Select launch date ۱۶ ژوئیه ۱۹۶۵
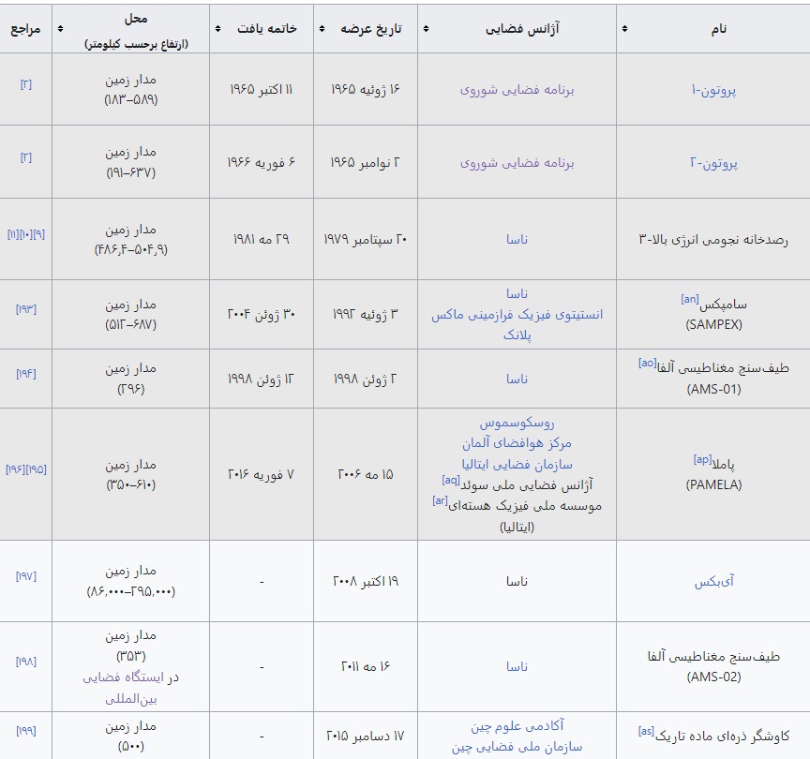 pyautogui.click(x=366, y=89)
